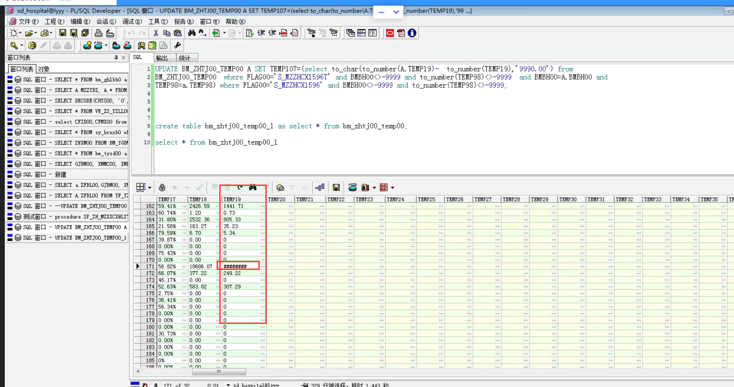Click the lock icon in result grid toolbar
734x387 pixels.
[162, 188]
